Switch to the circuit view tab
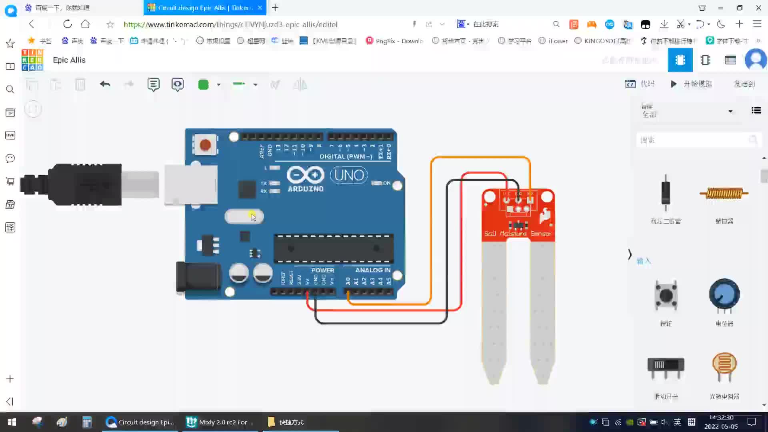This screenshot has height=432, width=768. 680,60
